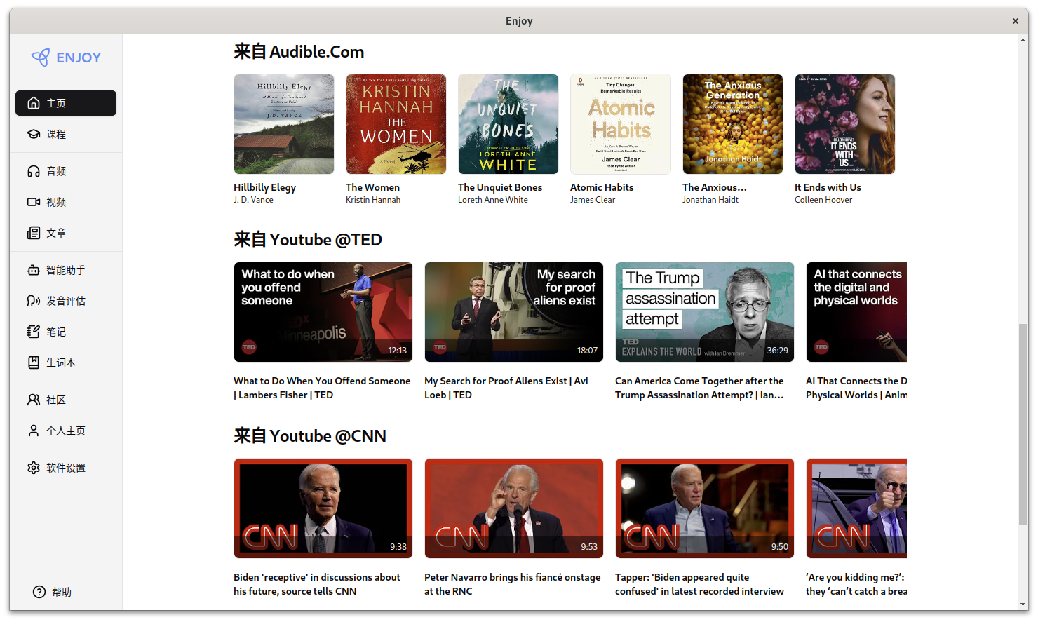Click the gear icon for 软件设置
Viewport: 1038px width, 622px height.
(x=34, y=468)
